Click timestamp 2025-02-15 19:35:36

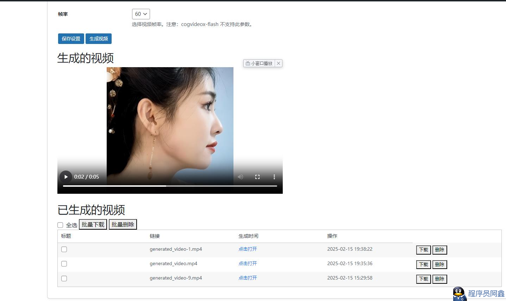(x=350, y=263)
